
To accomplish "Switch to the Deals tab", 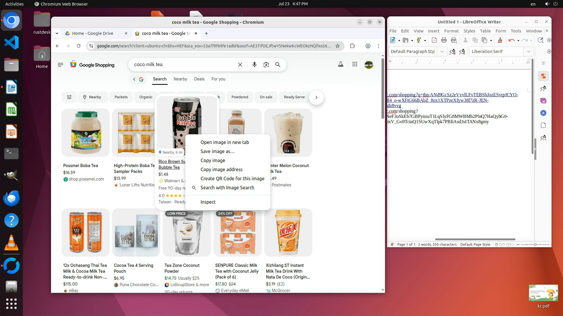I will point(199,79).
